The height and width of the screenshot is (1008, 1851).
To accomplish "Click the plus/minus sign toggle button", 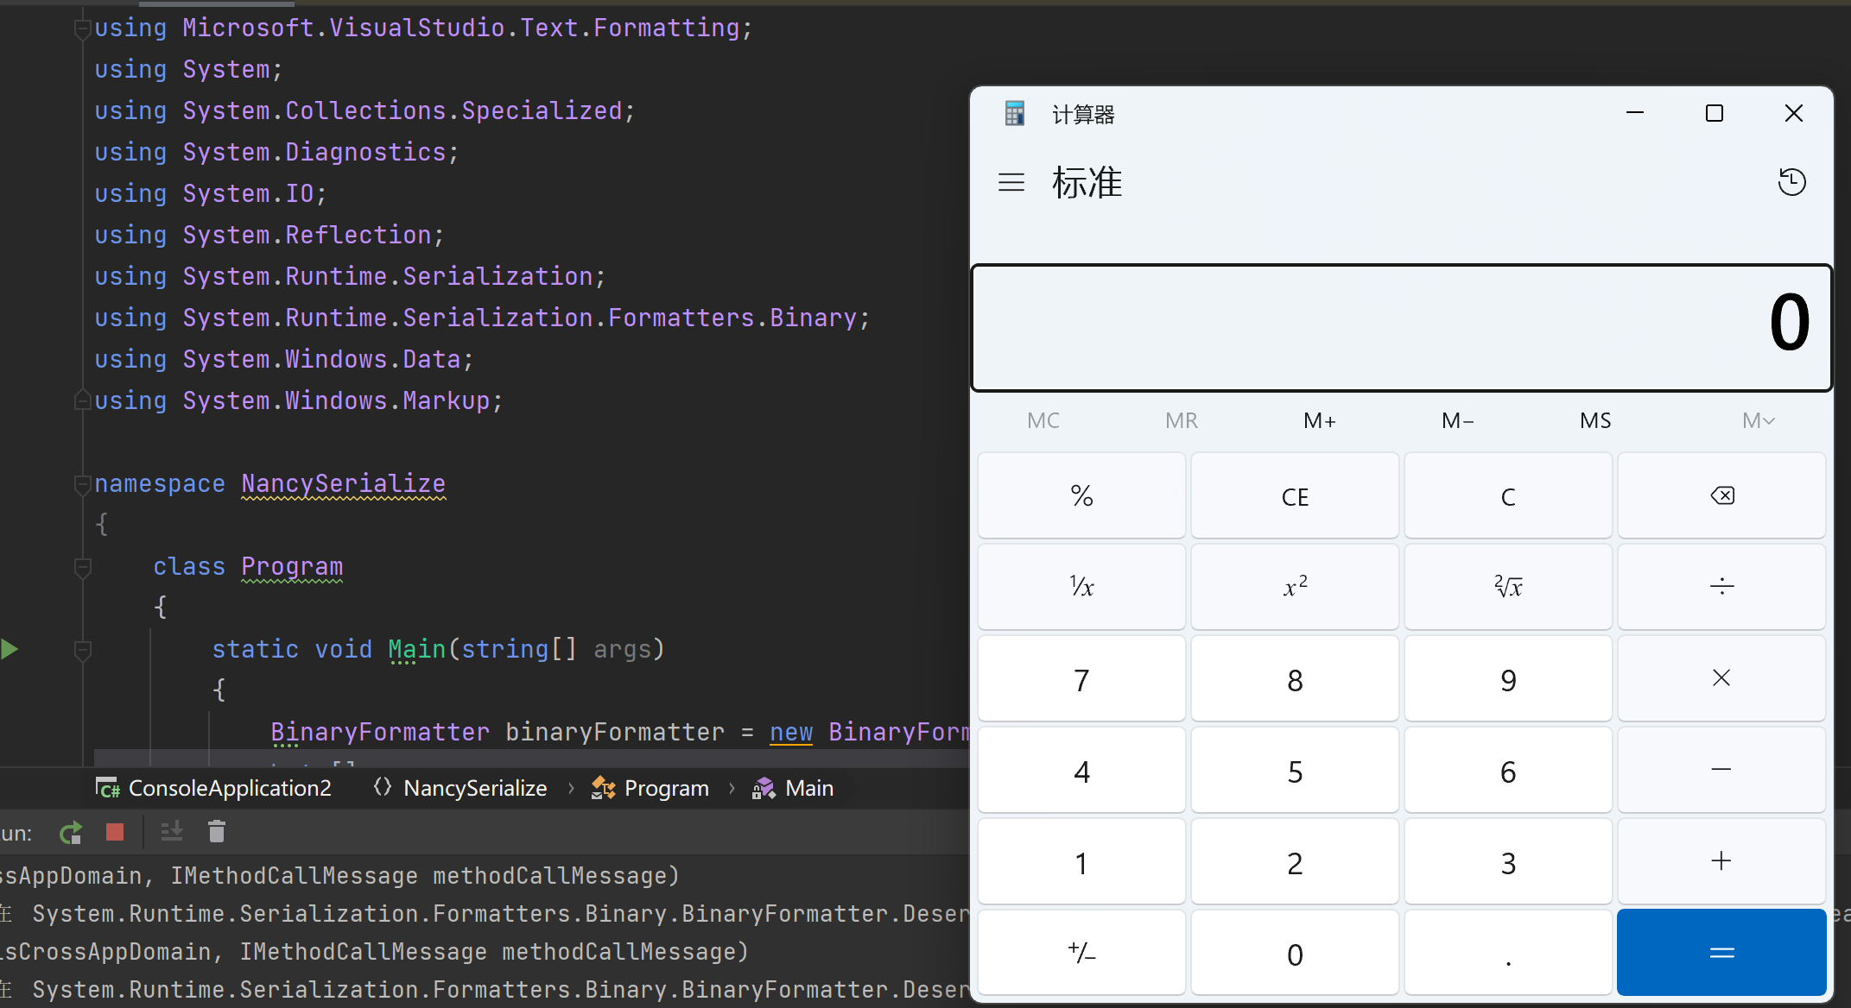I will click(1081, 953).
